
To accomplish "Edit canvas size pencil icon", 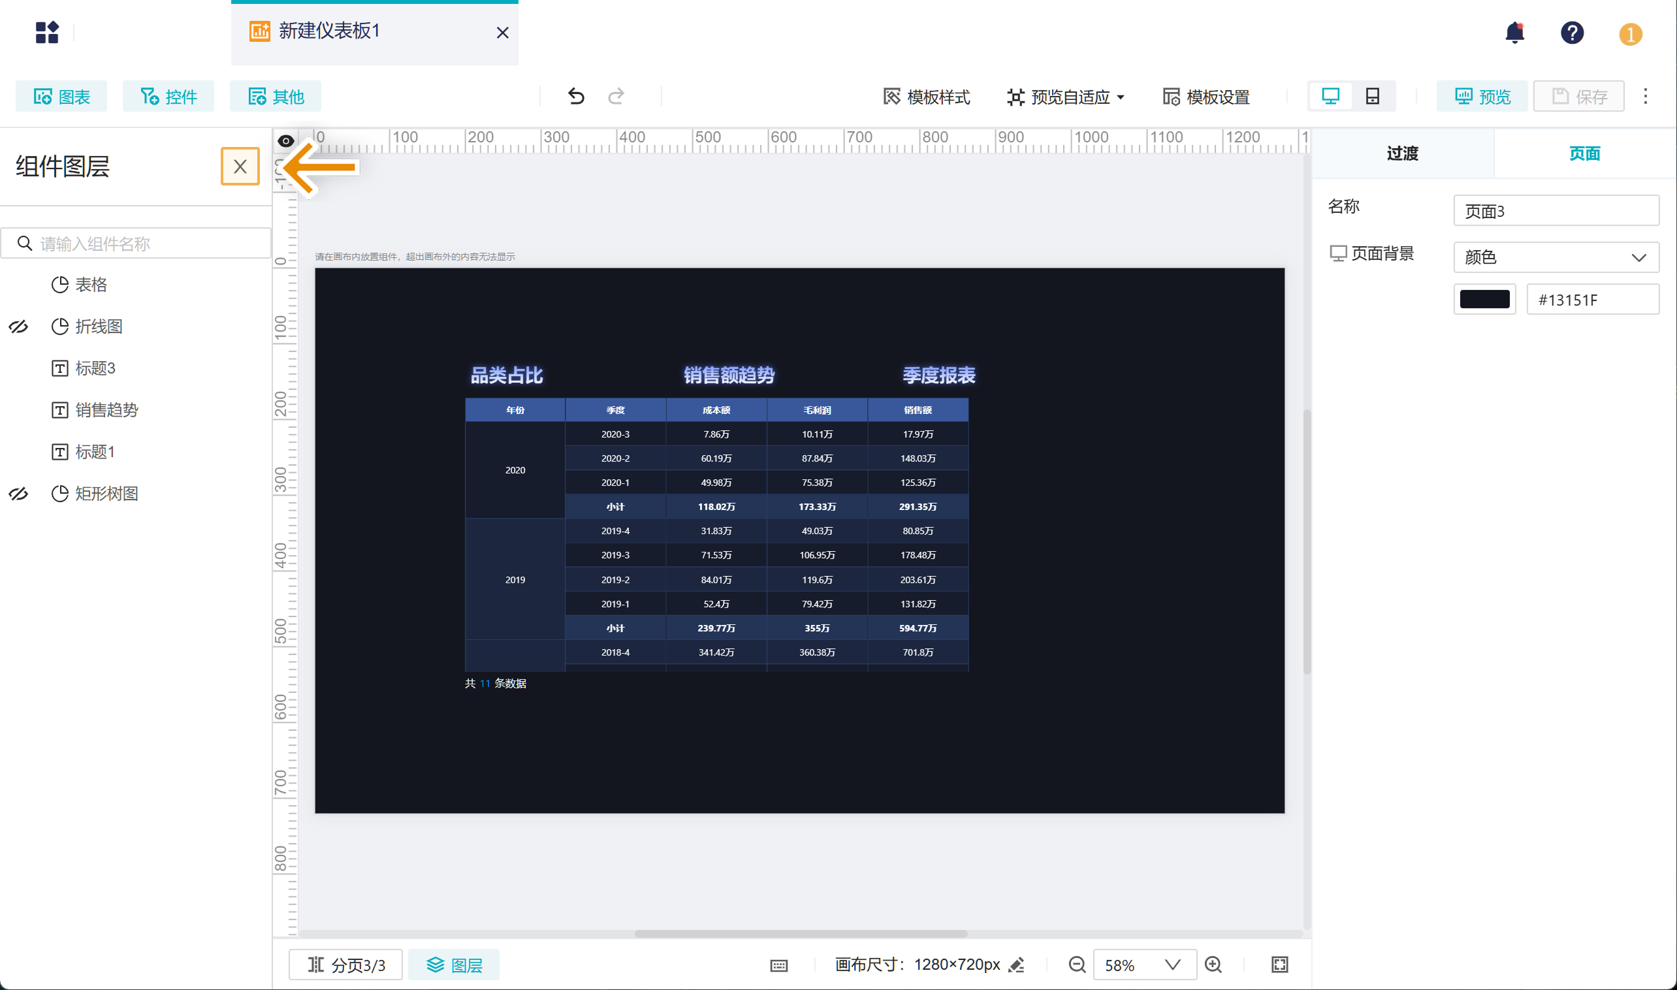I will click(x=1017, y=965).
